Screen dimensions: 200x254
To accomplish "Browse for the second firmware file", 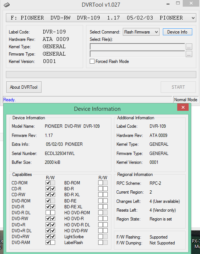I will click(189, 54).
